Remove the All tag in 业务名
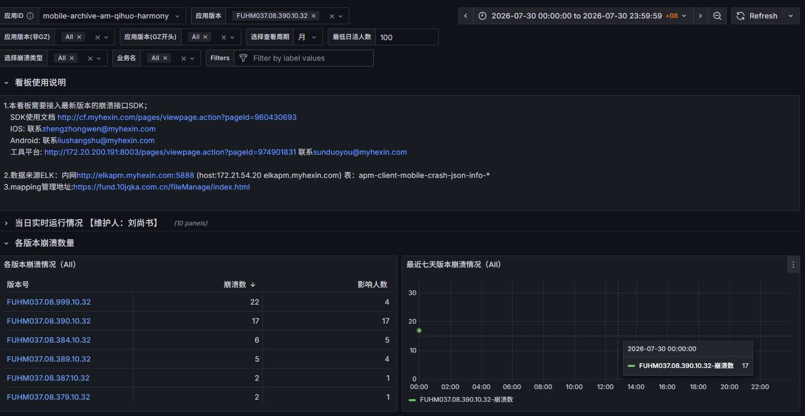 165,58
